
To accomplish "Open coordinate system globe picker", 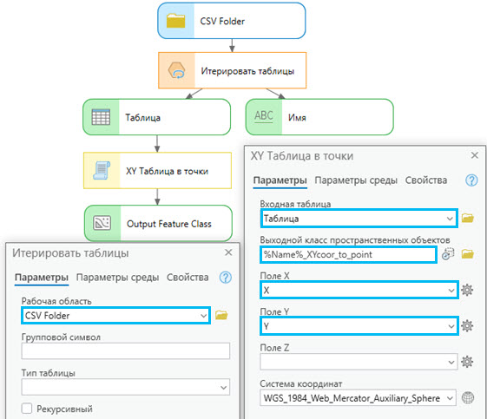I will tap(467, 397).
